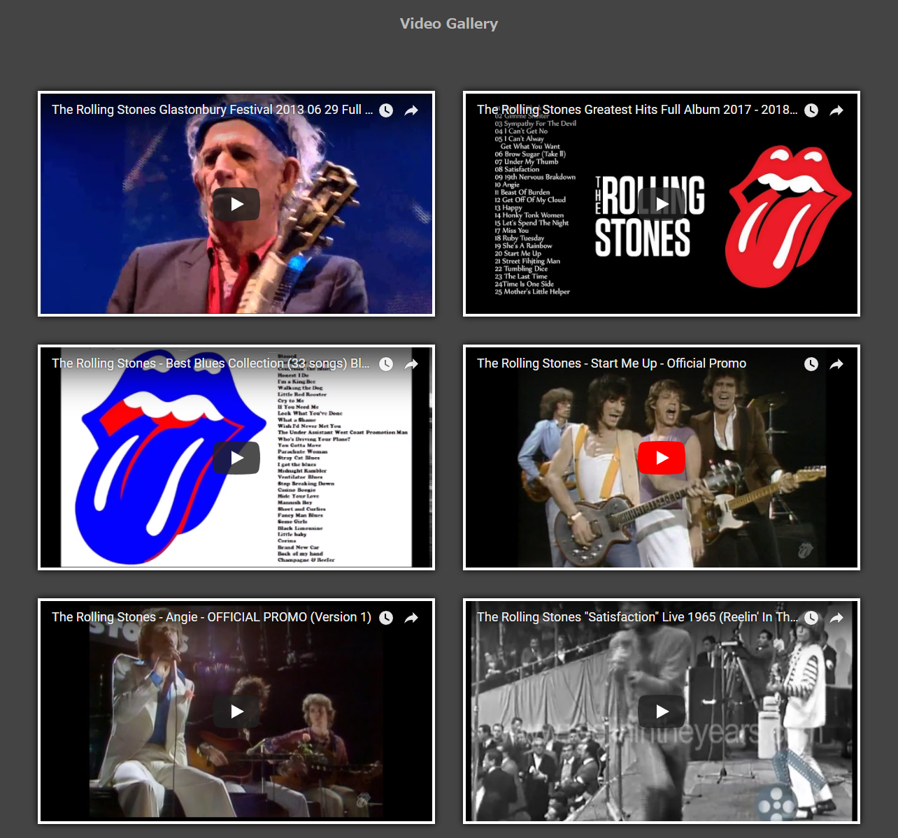Play the Glastonbury Festival 2013 video

[236, 204]
